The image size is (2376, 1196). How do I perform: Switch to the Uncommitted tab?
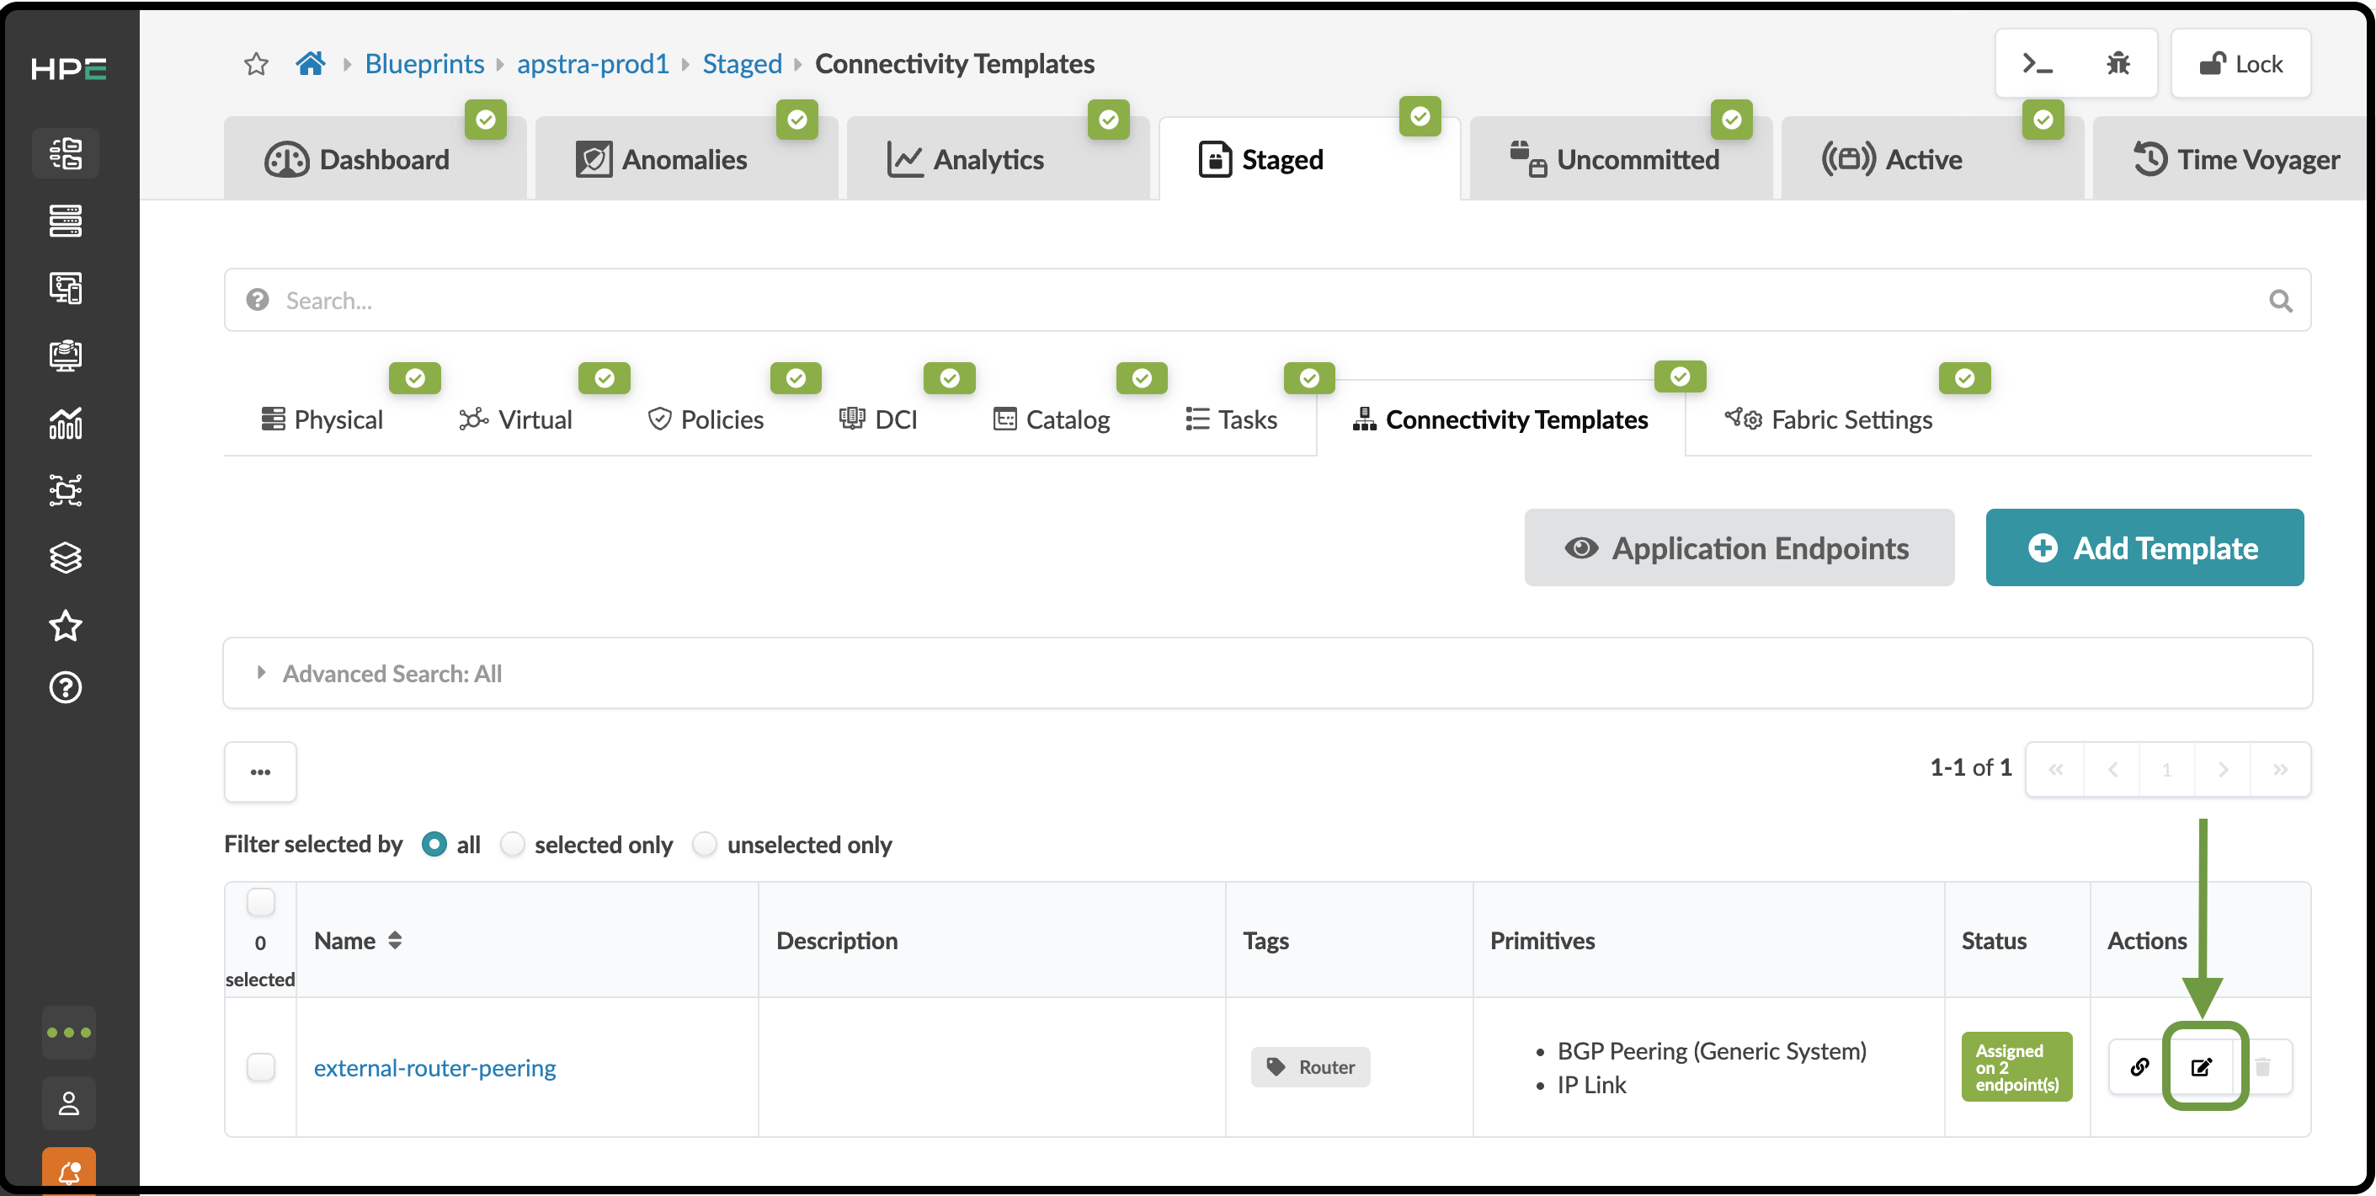1619,158
